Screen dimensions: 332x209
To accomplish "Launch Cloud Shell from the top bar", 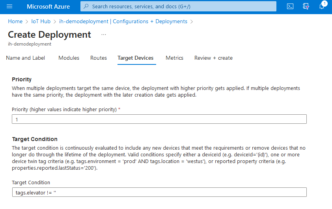I will (x=290, y=7).
